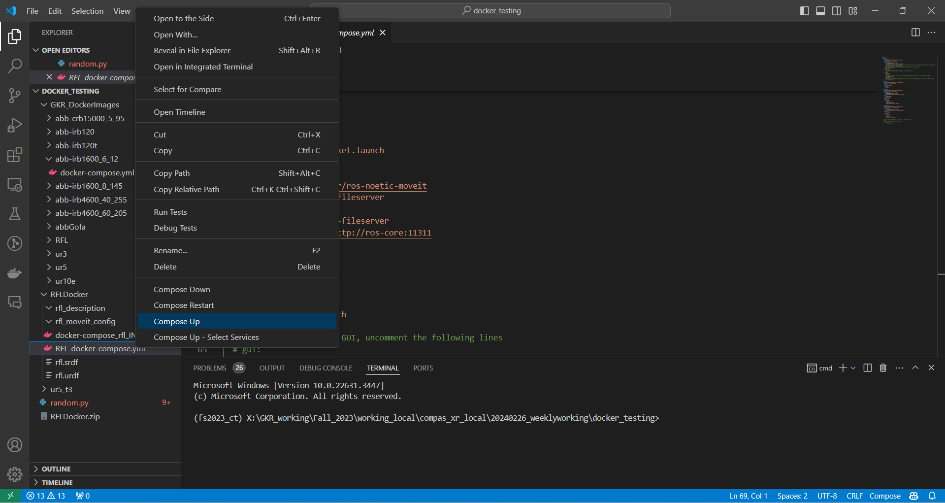
Task: Toggle the primary sidebar visibility
Action: [x=804, y=10]
